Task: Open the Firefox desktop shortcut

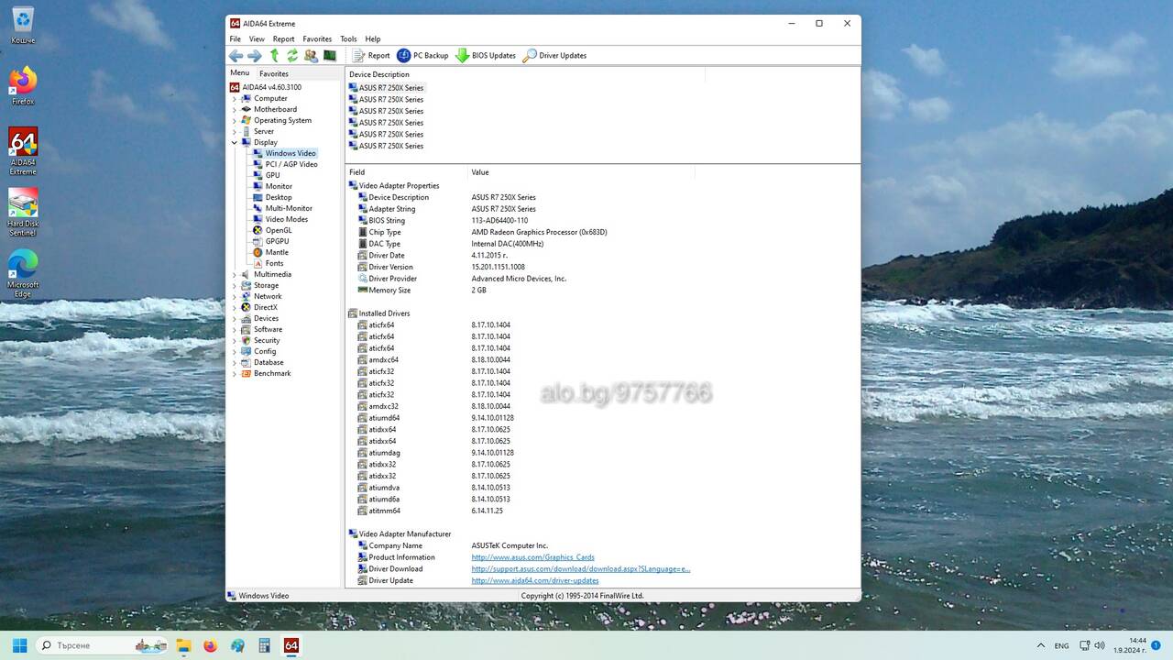Action: (23, 86)
